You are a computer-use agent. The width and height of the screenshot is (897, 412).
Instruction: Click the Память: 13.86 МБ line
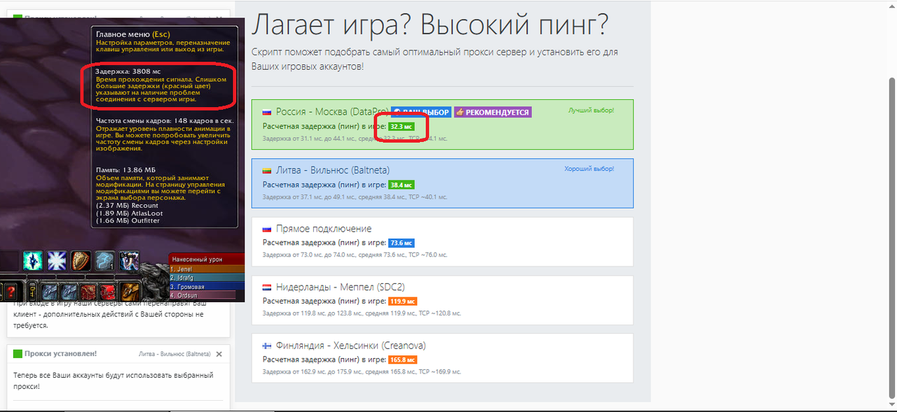pyautogui.click(x=125, y=170)
